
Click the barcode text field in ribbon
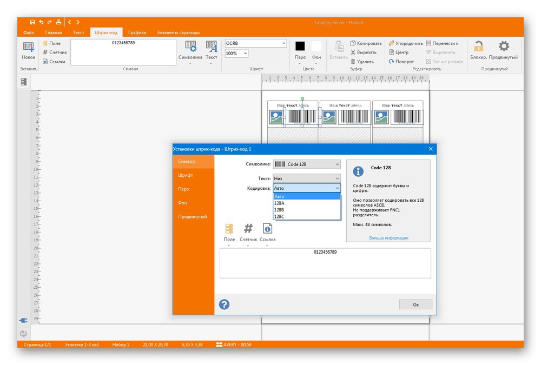click(x=123, y=52)
